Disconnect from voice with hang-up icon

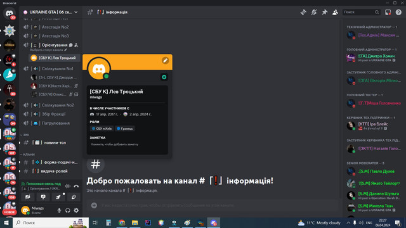(76, 186)
